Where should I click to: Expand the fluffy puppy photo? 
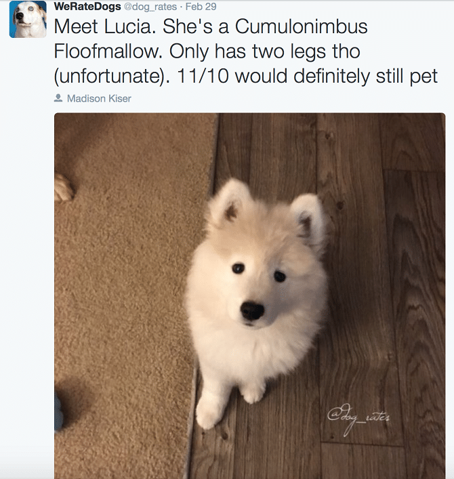pyautogui.click(x=249, y=295)
